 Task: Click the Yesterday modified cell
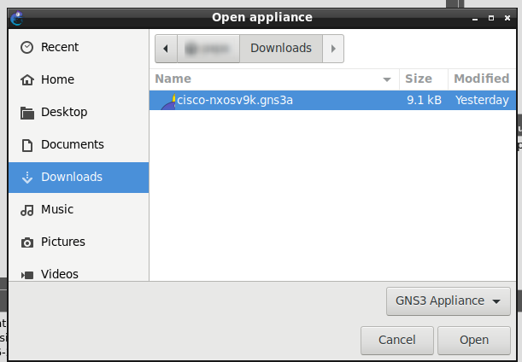point(482,100)
